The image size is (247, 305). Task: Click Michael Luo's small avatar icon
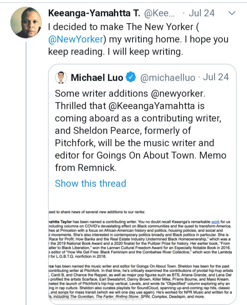tap(61, 77)
